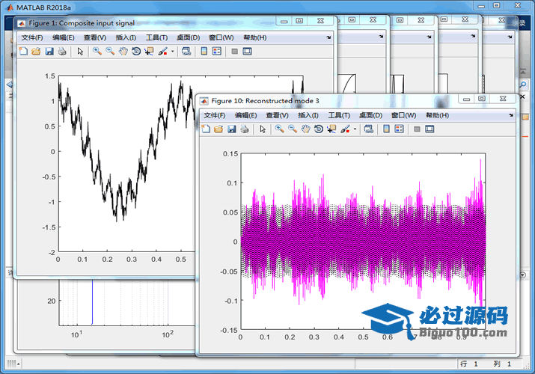
Task: Select Data Cursor tool in Figure 10
Action: coord(331,129)
